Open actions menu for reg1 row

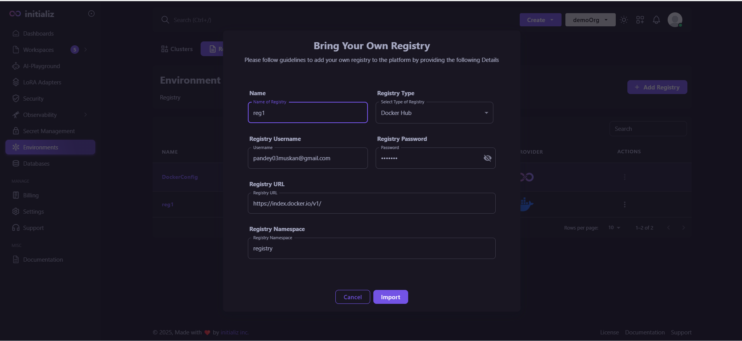coord(625,204)
